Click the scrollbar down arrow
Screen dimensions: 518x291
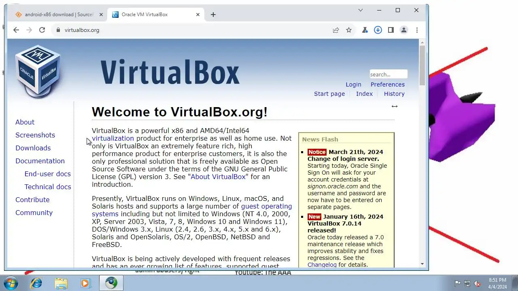click(x=422, y=264)
